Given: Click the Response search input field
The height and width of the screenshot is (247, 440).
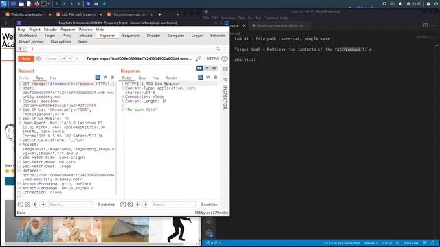Looking at the screenshot, I should pyautogui.click(x=173, y=204).
